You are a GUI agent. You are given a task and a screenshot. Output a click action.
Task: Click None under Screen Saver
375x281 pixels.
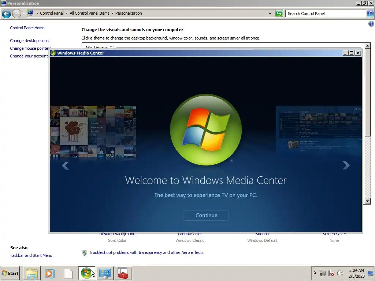click(x=334, y=240)
